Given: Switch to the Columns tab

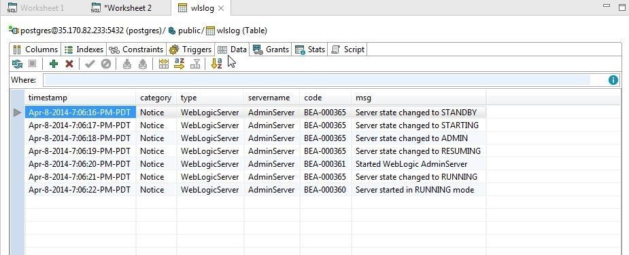Looking at the screenshot, I should coord(35,50).
